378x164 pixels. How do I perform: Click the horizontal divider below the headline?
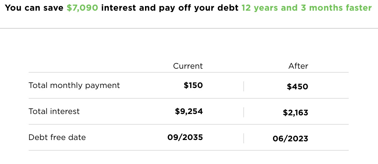[189, 28]
